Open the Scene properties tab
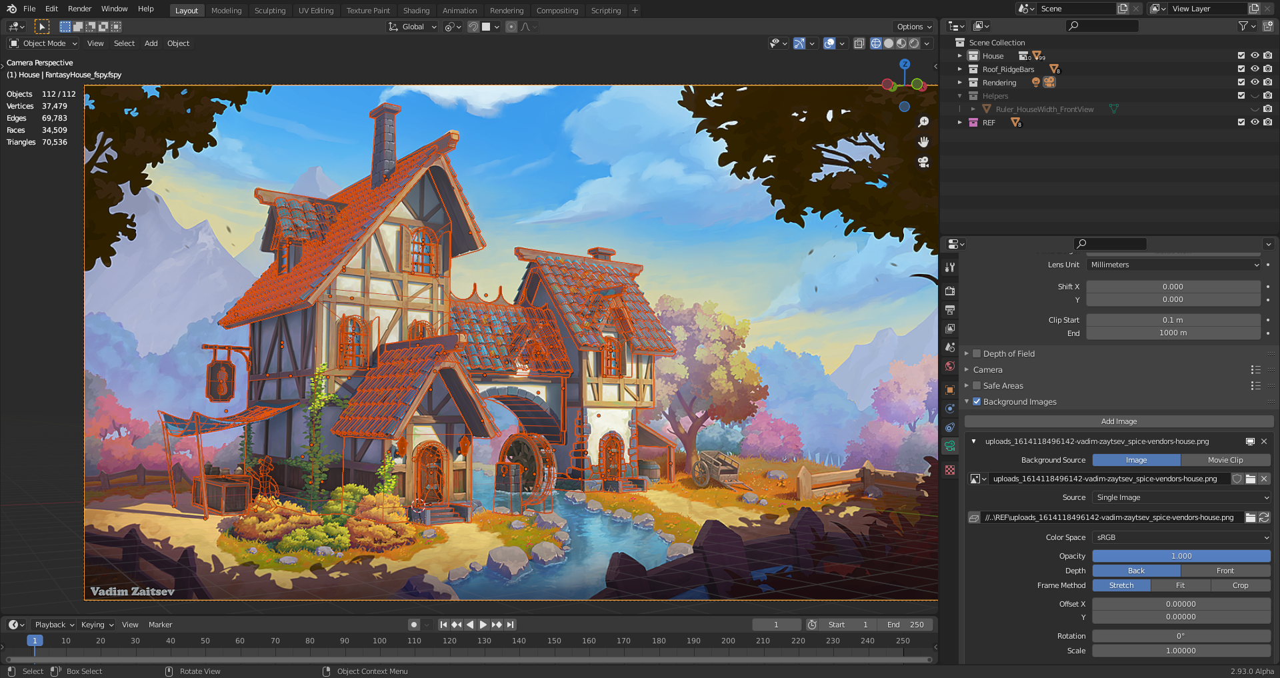Screen dimensions: 1280x678 (950, 347)
